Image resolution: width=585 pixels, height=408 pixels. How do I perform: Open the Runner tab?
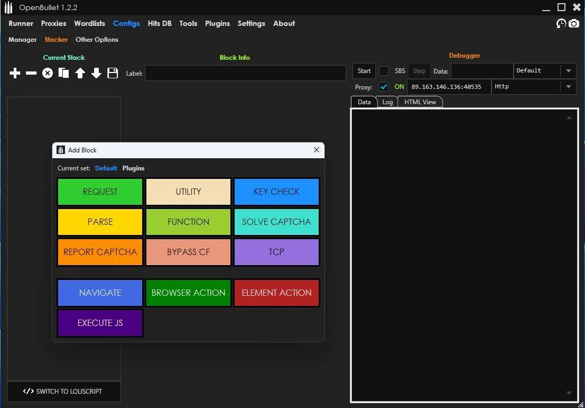21,23
